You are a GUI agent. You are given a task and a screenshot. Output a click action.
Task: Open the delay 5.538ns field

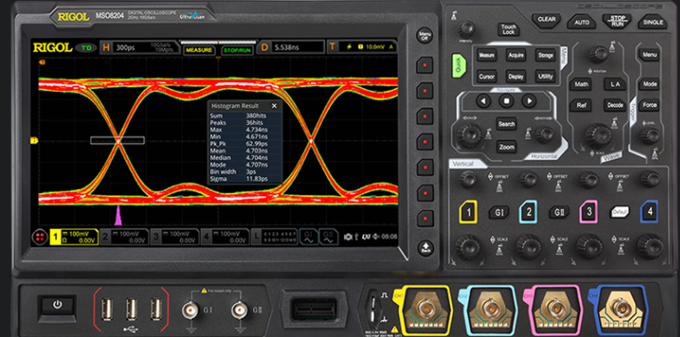tap(291, 47)
